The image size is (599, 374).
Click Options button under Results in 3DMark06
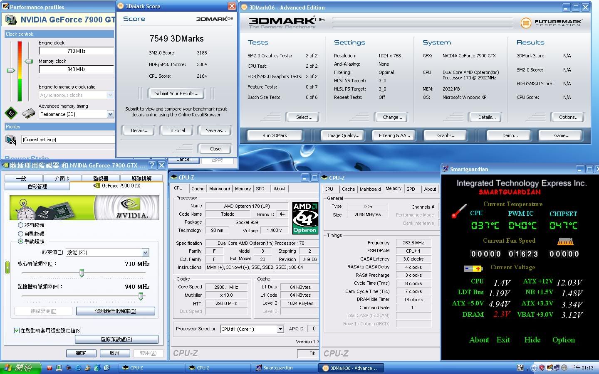tap(569, 117)
